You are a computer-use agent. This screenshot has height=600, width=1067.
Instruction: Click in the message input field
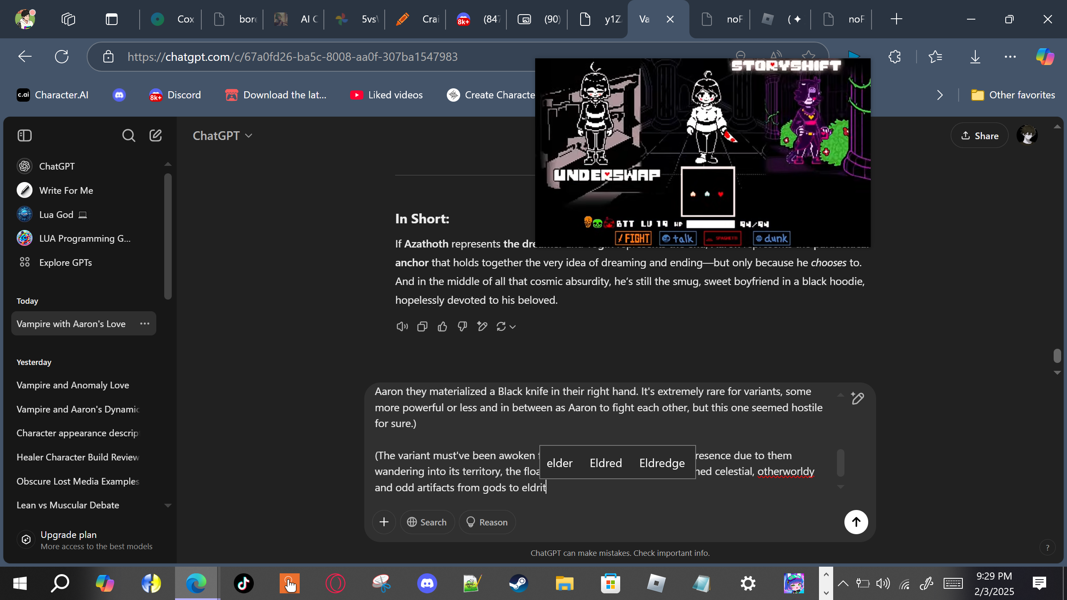[600, 440]
